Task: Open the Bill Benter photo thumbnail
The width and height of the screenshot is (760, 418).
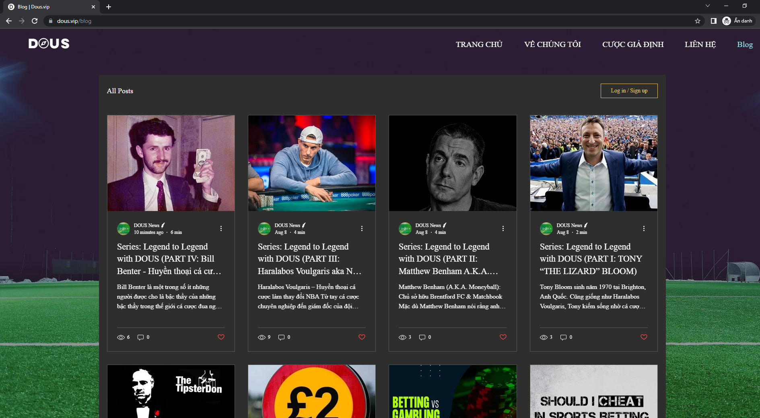Action: pos(171,163)
